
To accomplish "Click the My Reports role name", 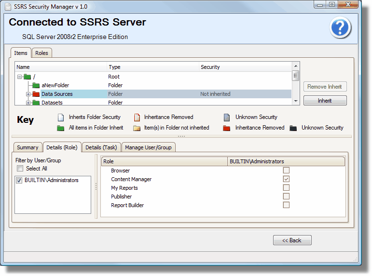I will (124, 188).
